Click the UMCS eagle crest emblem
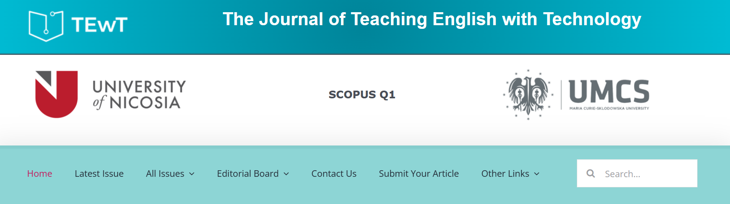Image resolution: width=730 pixels, height=204 pixels. pyautogui.click(x=528, y=94)
